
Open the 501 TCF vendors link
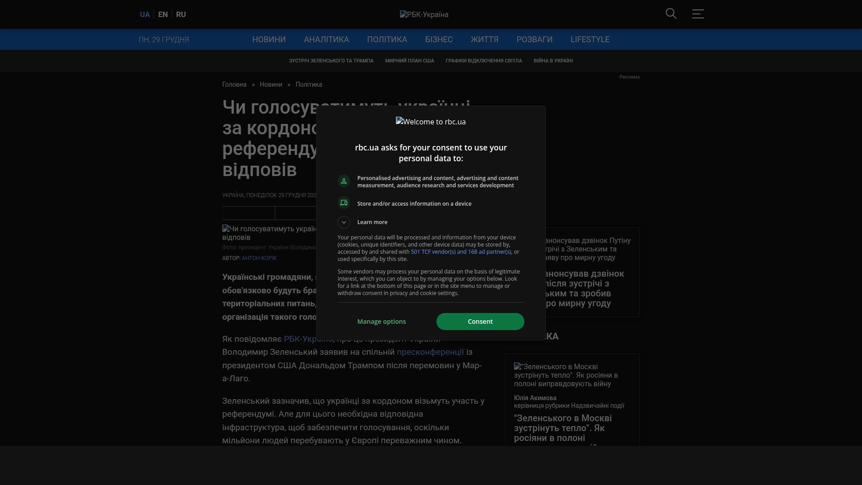461,252
